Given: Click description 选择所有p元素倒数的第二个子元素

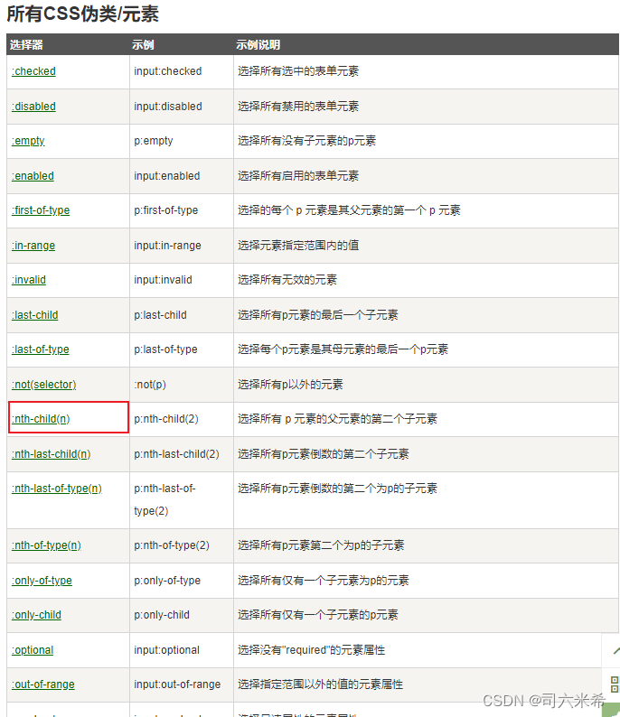Looking at the screenshot, I should pyautogui.click(x=324, y=454).
